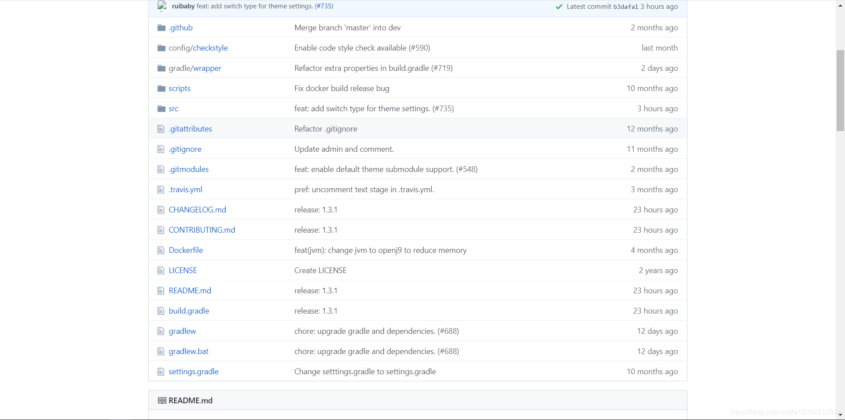Open the .github folder
Image resolution: width=845 pixels, height=420 pixels.
pos(180,28)
